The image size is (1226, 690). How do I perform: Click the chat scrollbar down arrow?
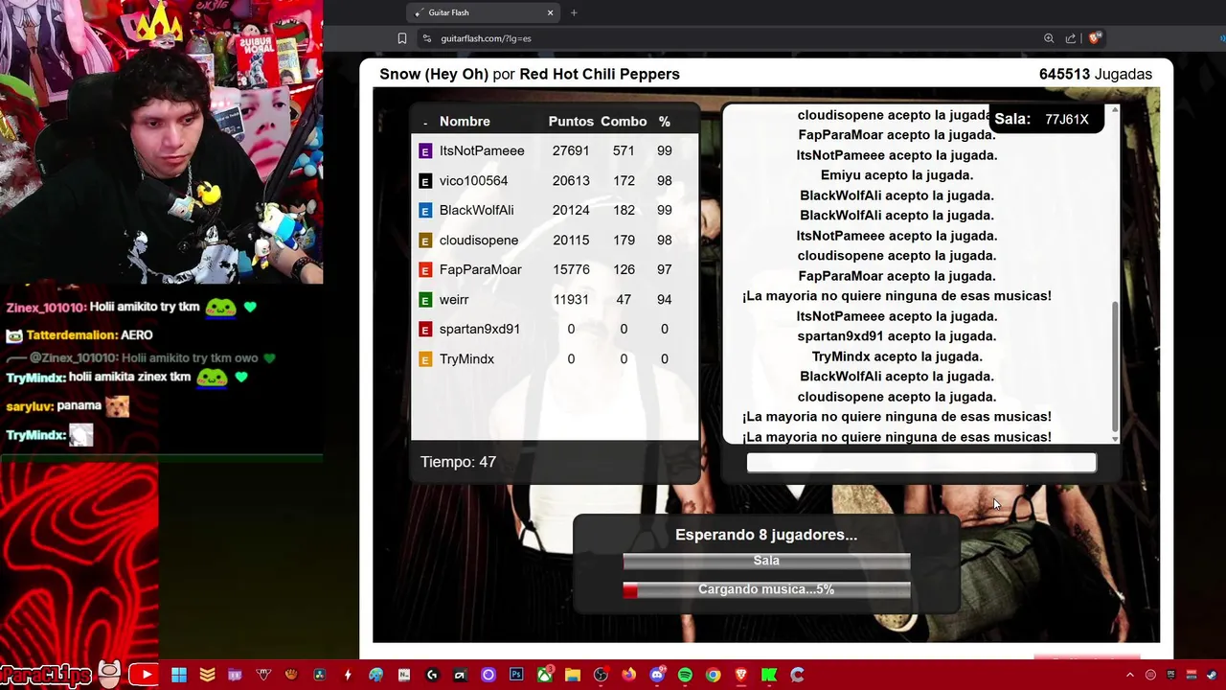point(1115,439)
